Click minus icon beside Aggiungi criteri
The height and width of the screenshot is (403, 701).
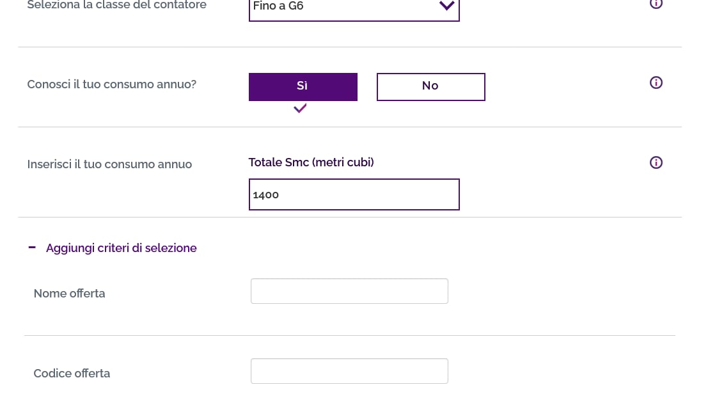(32, 248)
